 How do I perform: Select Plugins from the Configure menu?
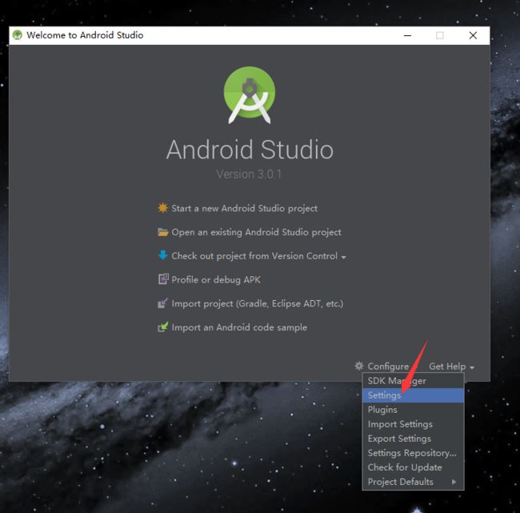click(x=413, y=410)
